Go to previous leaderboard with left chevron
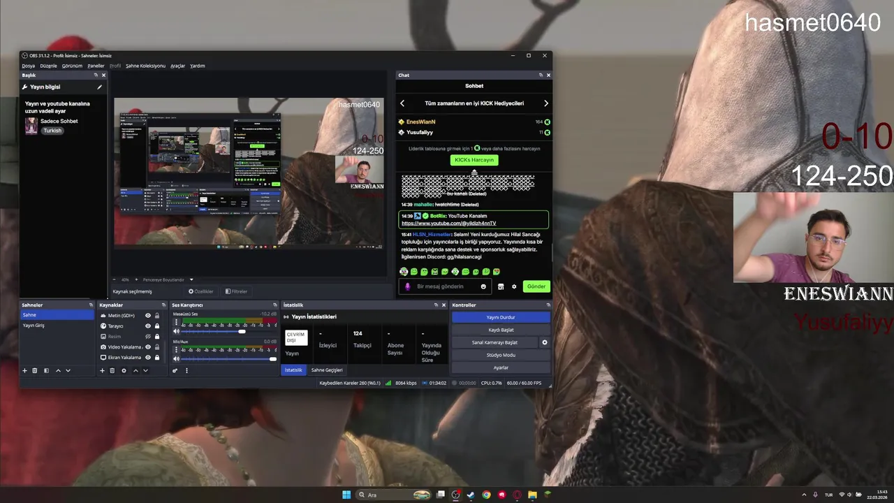894x503 pixels. pyautogui.click(x=402, y=103)
